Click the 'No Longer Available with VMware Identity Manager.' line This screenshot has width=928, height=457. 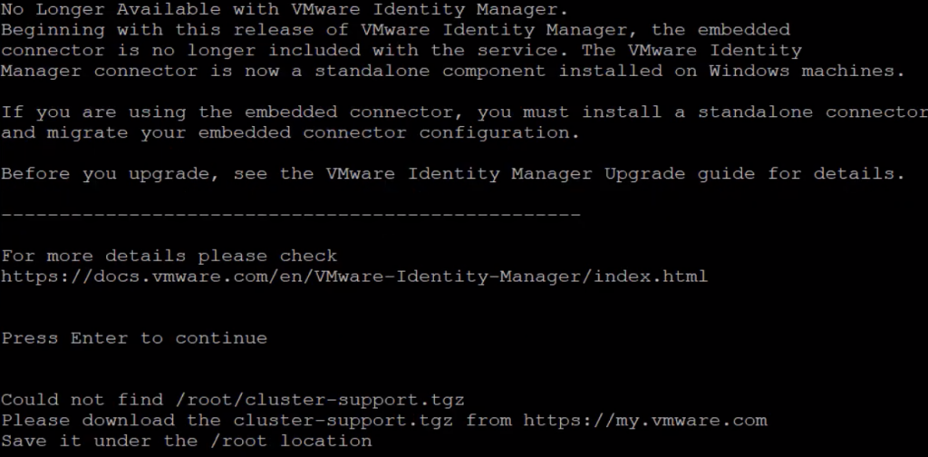[285, 9]
